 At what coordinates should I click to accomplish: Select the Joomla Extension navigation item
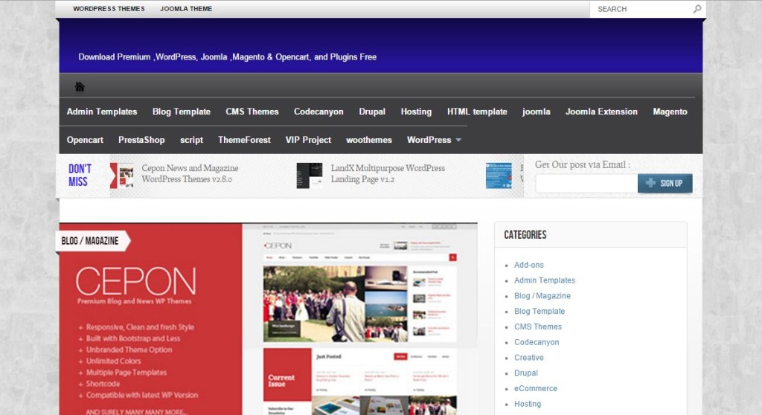[601, 112]
